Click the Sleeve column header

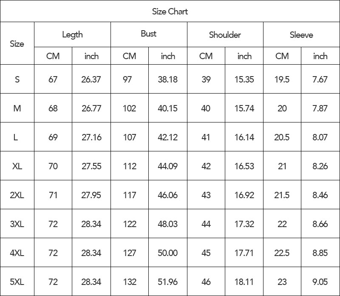pos(301,35)
